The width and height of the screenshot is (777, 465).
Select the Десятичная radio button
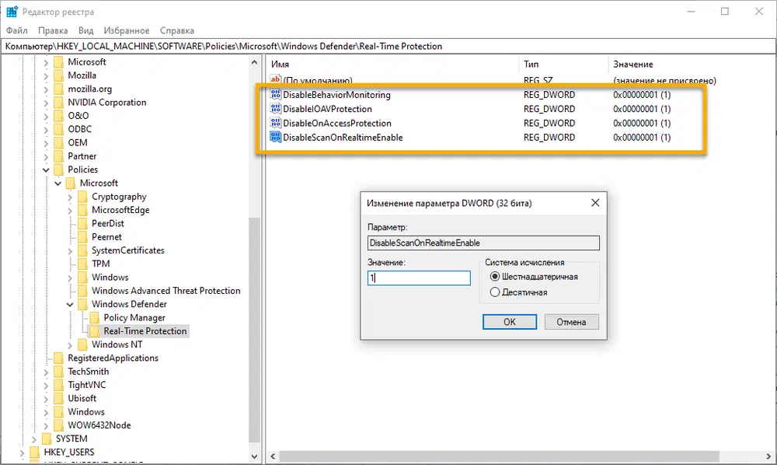click(495, 292)
